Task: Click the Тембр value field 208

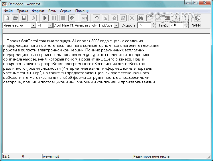Action: point(177,25)
